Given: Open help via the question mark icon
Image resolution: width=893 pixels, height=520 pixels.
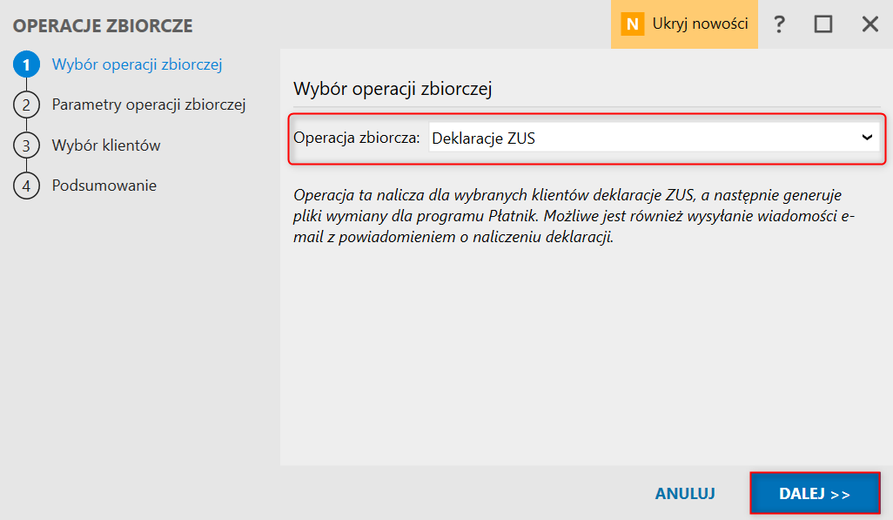Looking at the screenshot, I should click(x=779, y=24).
